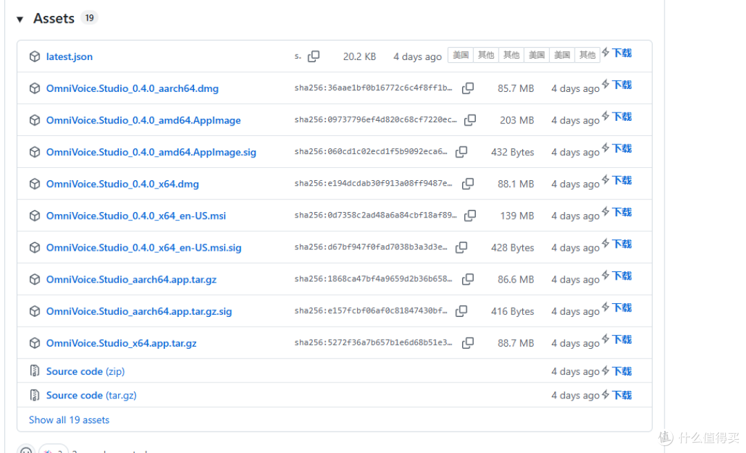Copy hash of aarch64.app.tar.gz.sig file
746x453 pixels.
pos(461,311)
